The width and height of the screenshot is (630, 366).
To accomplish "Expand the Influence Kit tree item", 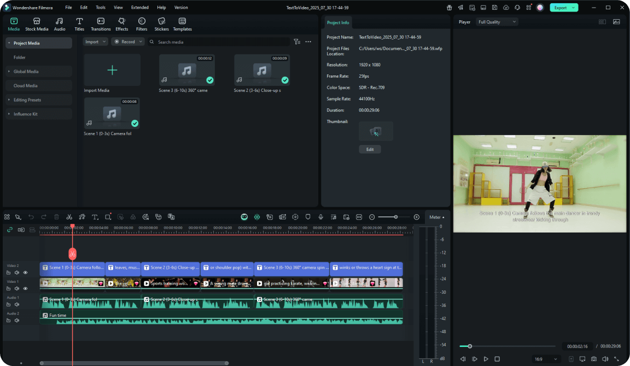I will click(9, 114).
